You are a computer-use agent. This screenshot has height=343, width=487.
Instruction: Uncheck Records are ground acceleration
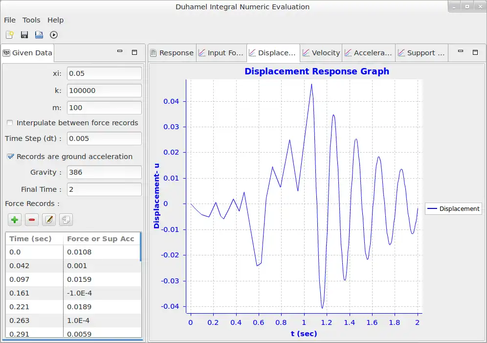[x=10, y=157]
